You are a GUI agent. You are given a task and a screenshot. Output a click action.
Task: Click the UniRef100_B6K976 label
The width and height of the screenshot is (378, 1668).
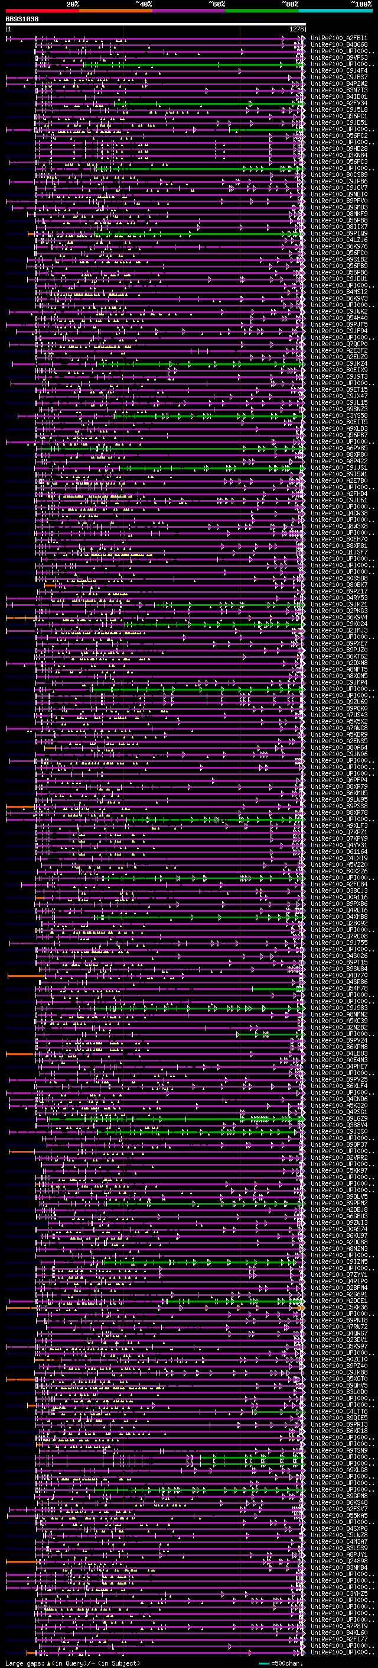tap(339, 247)
